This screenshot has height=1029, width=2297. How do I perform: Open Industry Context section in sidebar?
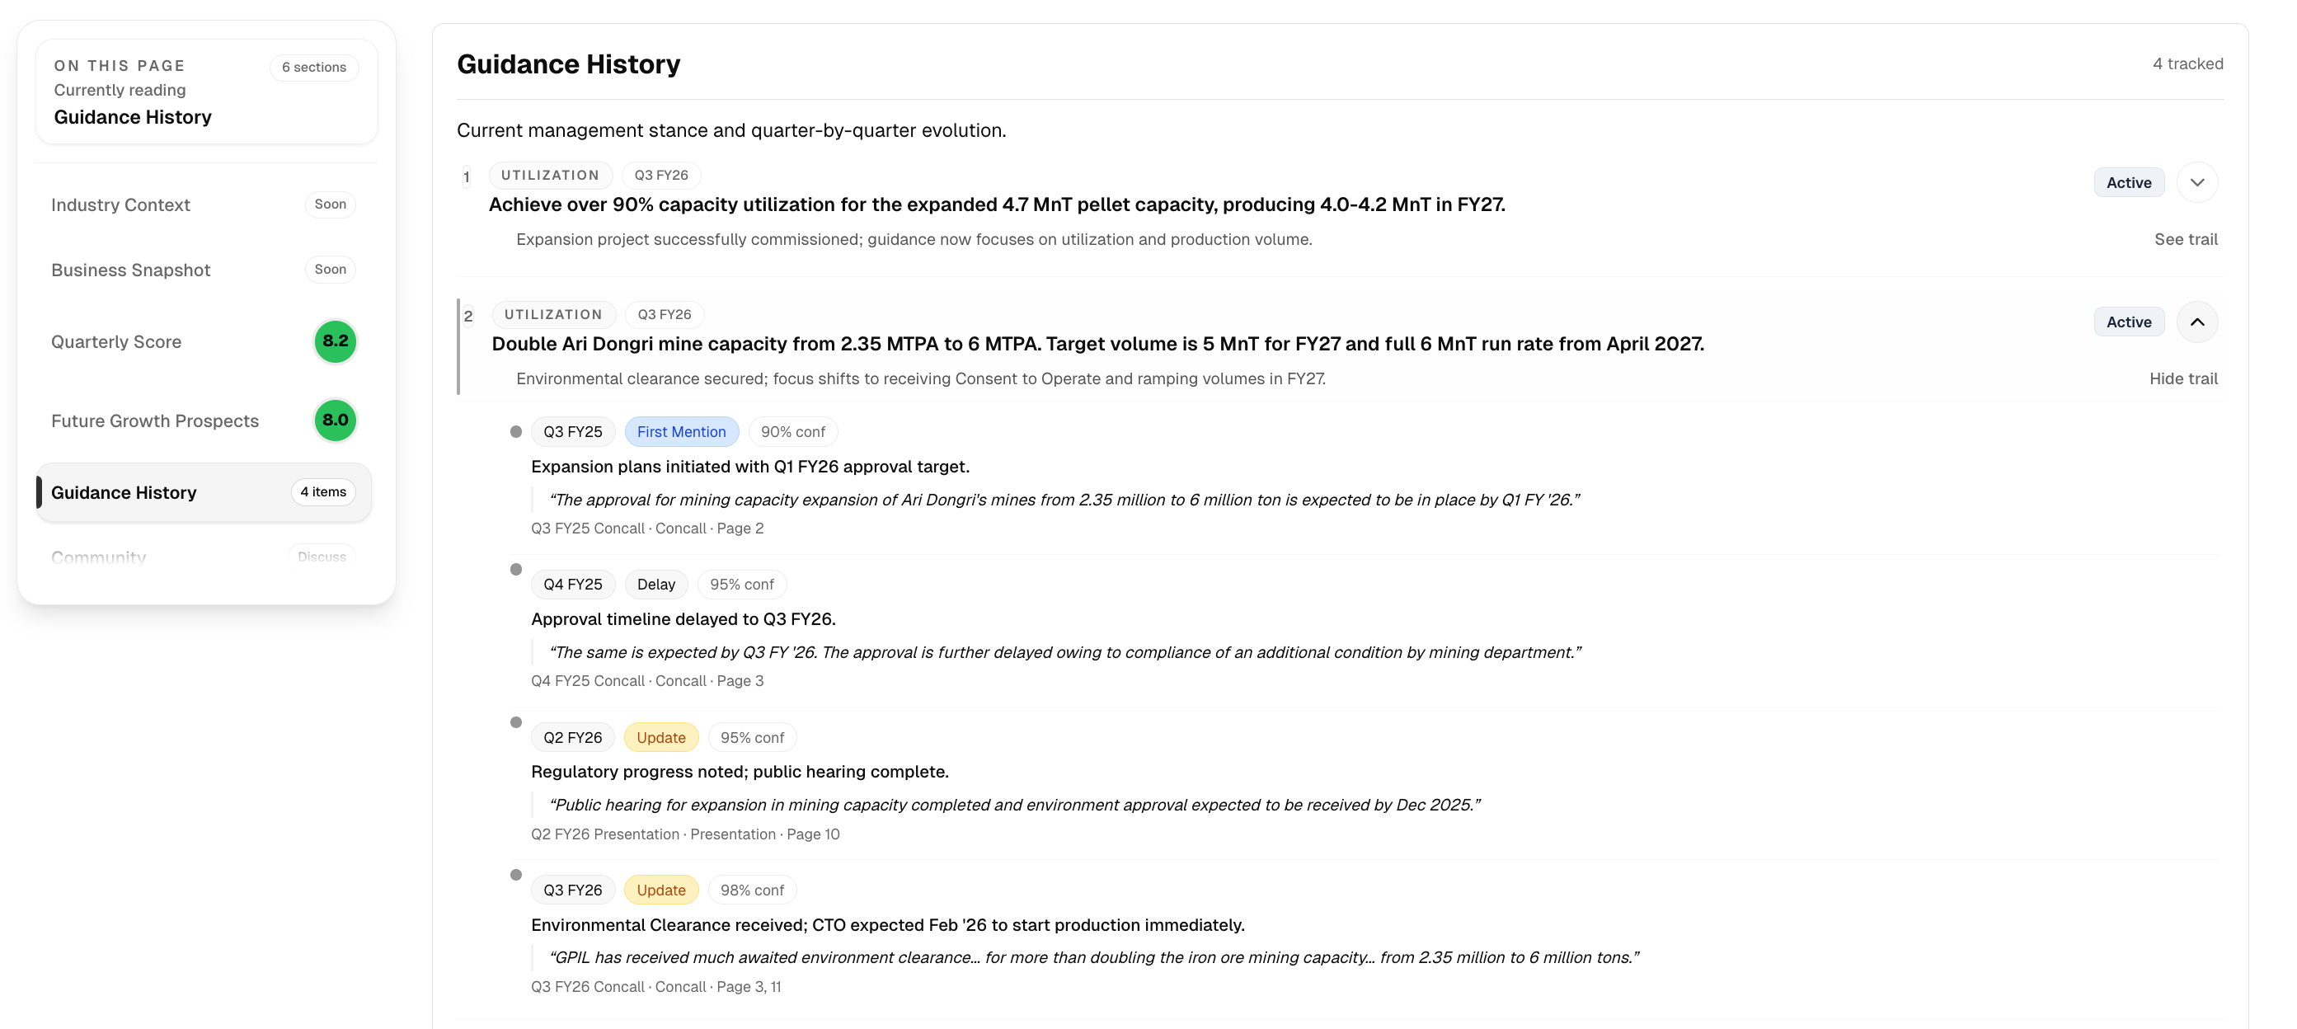tap(120, 205)
